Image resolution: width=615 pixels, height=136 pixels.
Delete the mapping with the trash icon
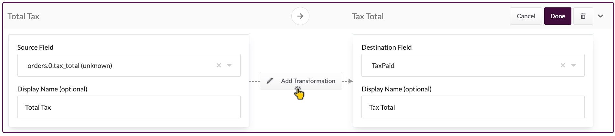(583, 16)
